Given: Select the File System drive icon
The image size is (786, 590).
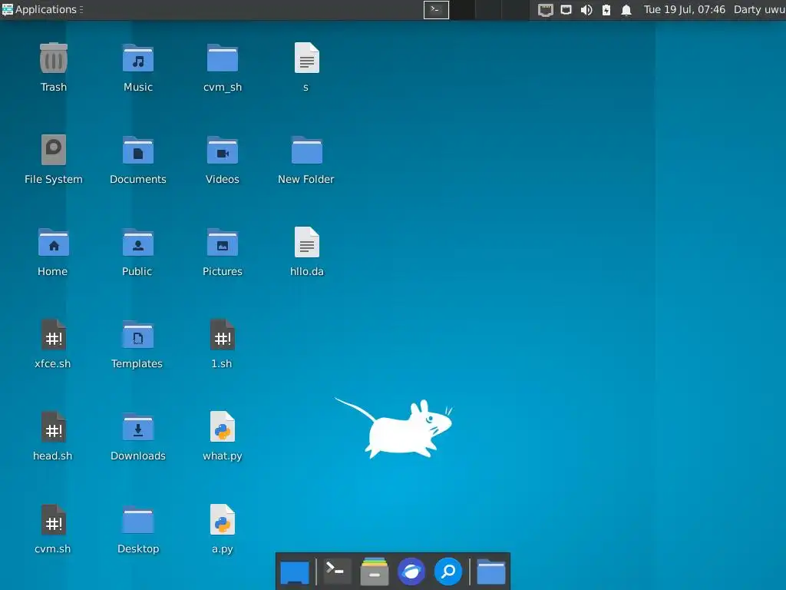Looking at the screenshot, I should point(54,150).
